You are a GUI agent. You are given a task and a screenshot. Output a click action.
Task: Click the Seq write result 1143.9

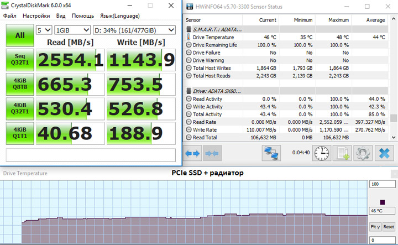[141, 60]
